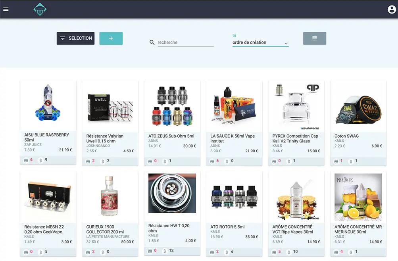Open ARÔME CONCENTRÉ MR MERINGUE image
Viewport: 398px width, 261px height.
coord(358,197)
